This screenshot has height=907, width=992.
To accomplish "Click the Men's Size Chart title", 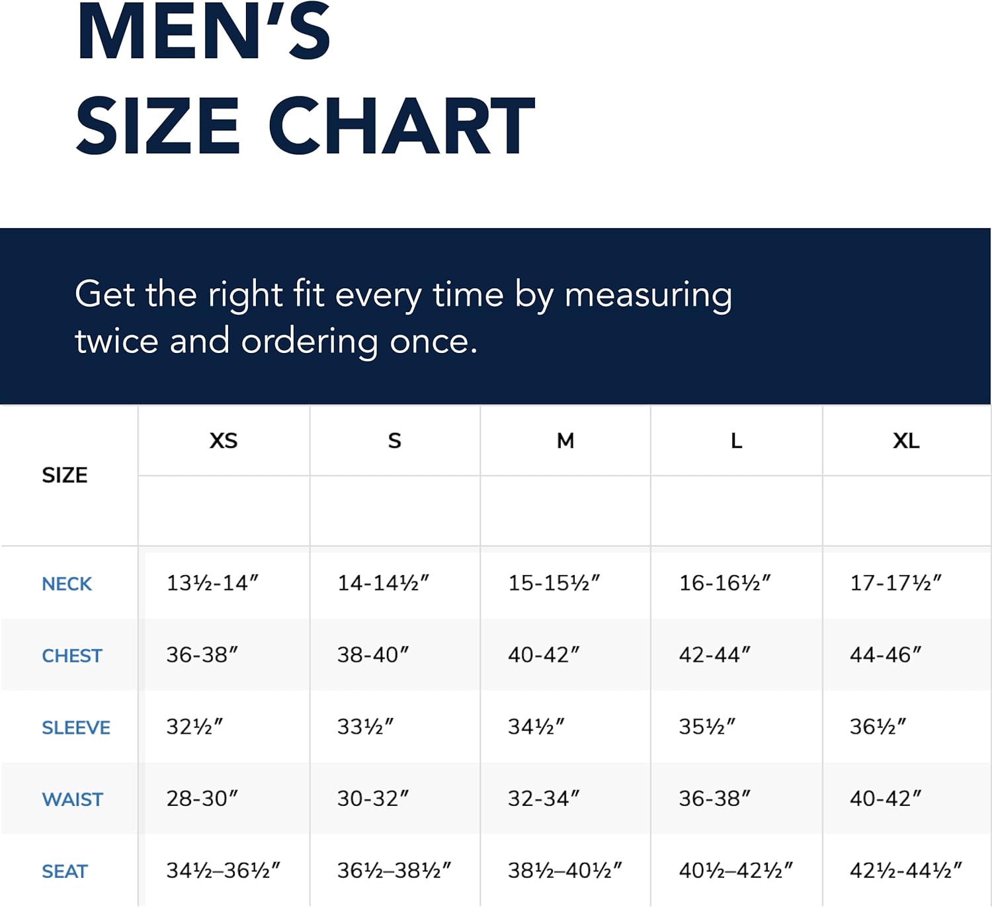I will point(304,79).
